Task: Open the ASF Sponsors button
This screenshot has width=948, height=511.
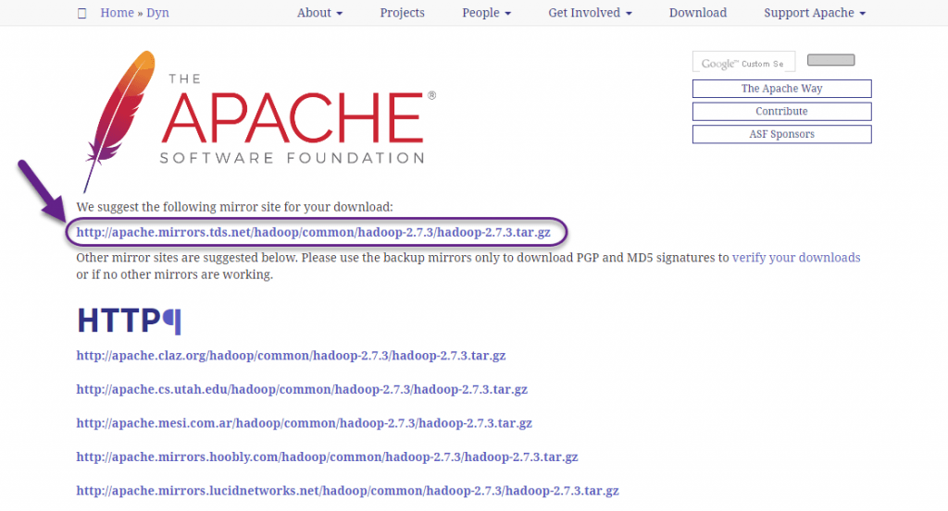Action: click(x=781, y=135)
